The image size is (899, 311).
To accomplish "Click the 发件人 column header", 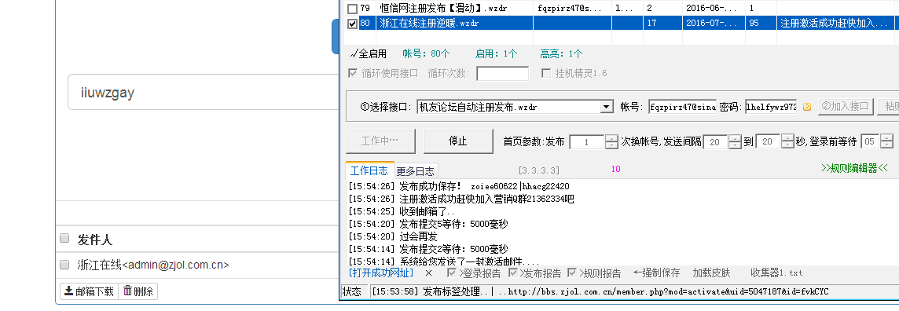I will (94, 239).
